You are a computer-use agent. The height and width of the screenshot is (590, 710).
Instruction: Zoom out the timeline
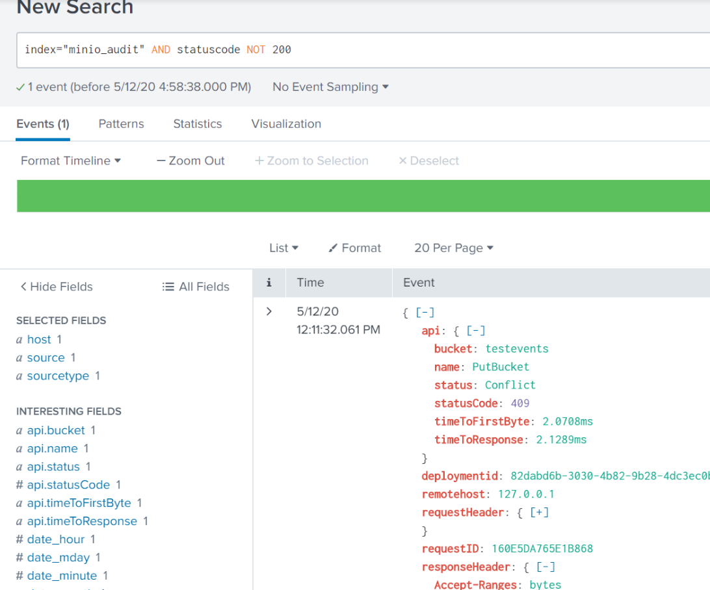tap(191, 161)
